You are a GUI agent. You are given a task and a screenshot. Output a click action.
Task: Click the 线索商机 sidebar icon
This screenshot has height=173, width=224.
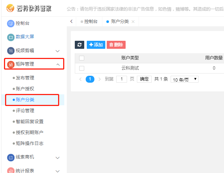point(11,157)
